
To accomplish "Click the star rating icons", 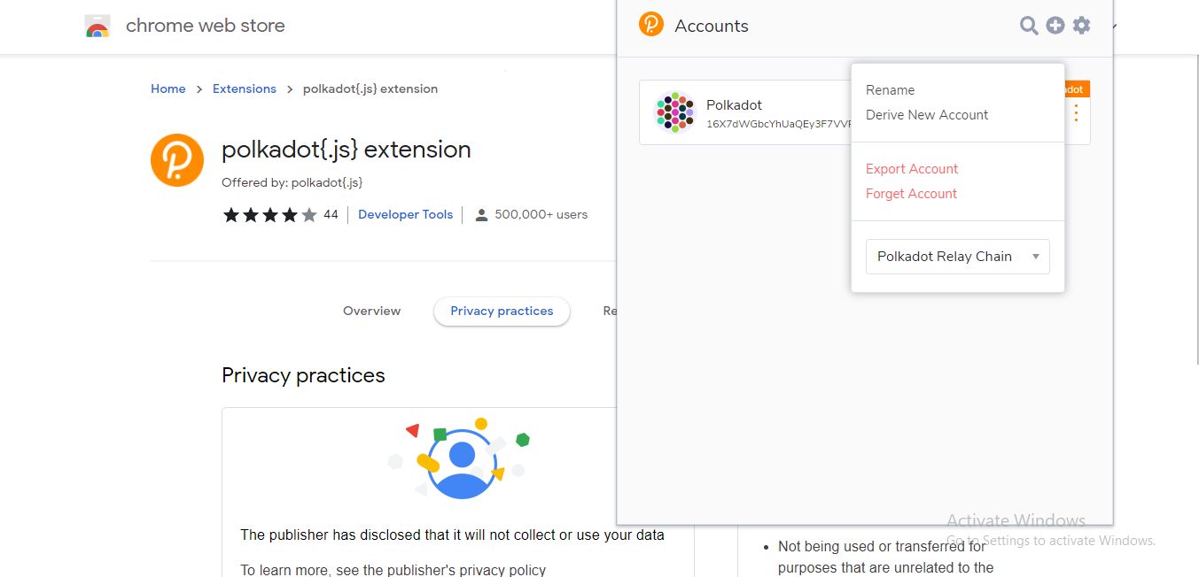I will pyautogui.click(x=269, y=215).
